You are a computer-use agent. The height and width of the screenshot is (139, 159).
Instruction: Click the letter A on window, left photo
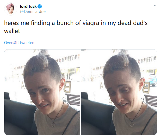(x=23, y=85)
